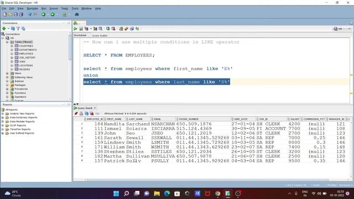Click the Rollback icon in worksheet toolbar
This screenshot has width=354, height=199.
point(113,29)
